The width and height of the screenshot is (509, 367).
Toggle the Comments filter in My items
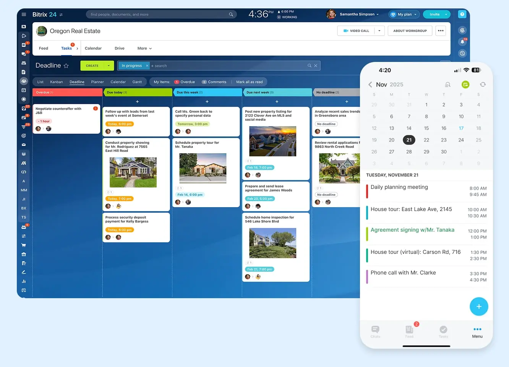214,82
